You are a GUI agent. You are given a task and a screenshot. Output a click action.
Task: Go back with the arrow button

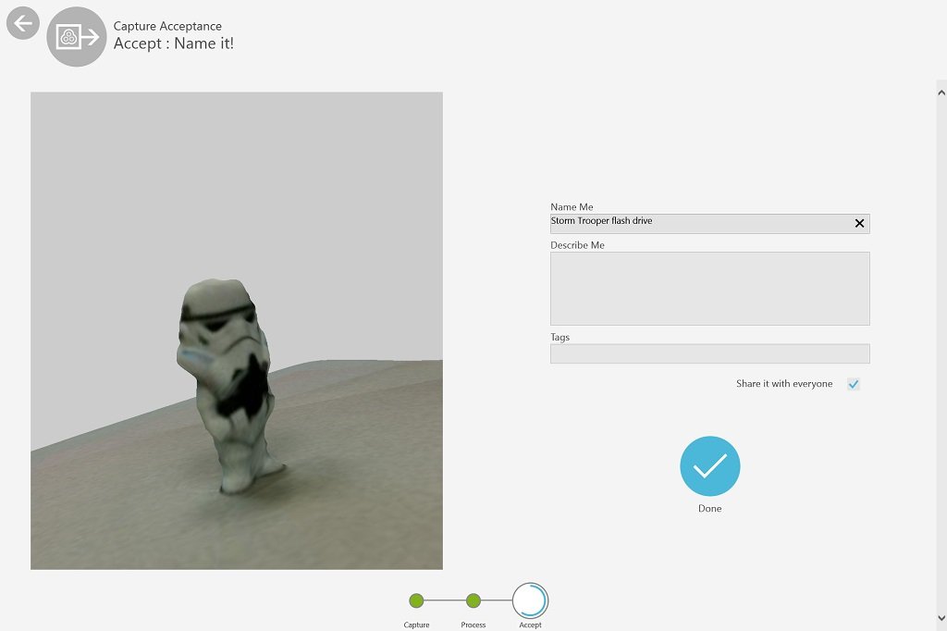(x=23, y=23)
